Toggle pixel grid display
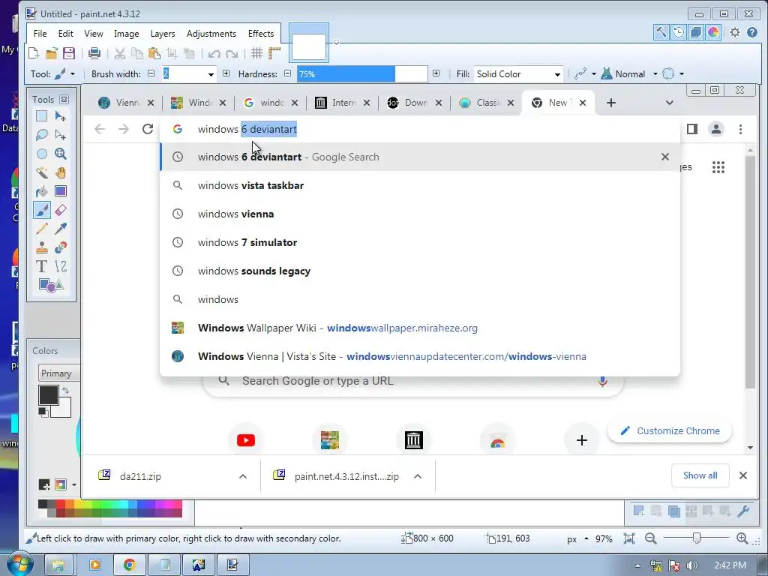Image resolution: width=768 pixels, height=576 pixels. (x=256, y=53)
